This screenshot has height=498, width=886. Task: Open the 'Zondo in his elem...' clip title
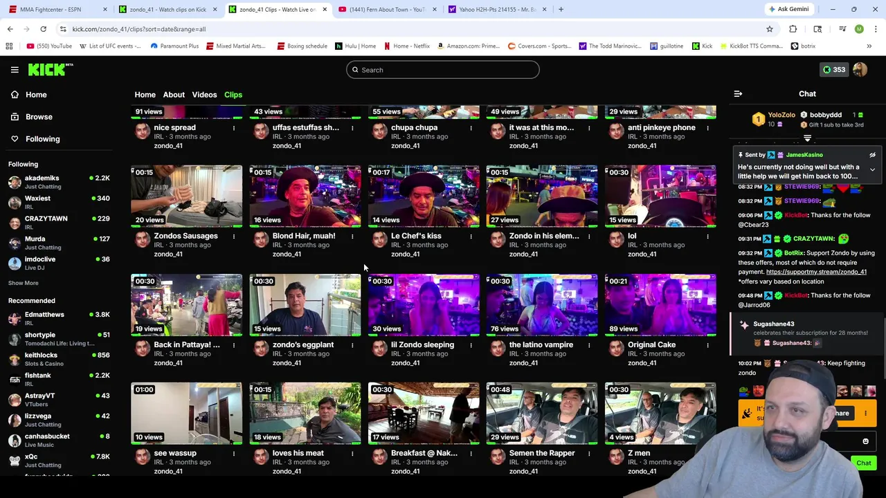tap(544, 237)
